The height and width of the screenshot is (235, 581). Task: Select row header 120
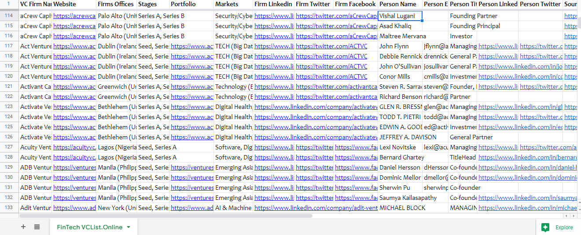point(9,76)
